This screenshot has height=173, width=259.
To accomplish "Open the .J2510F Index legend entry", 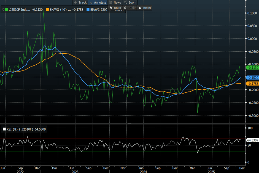I will tap(19, 10).
